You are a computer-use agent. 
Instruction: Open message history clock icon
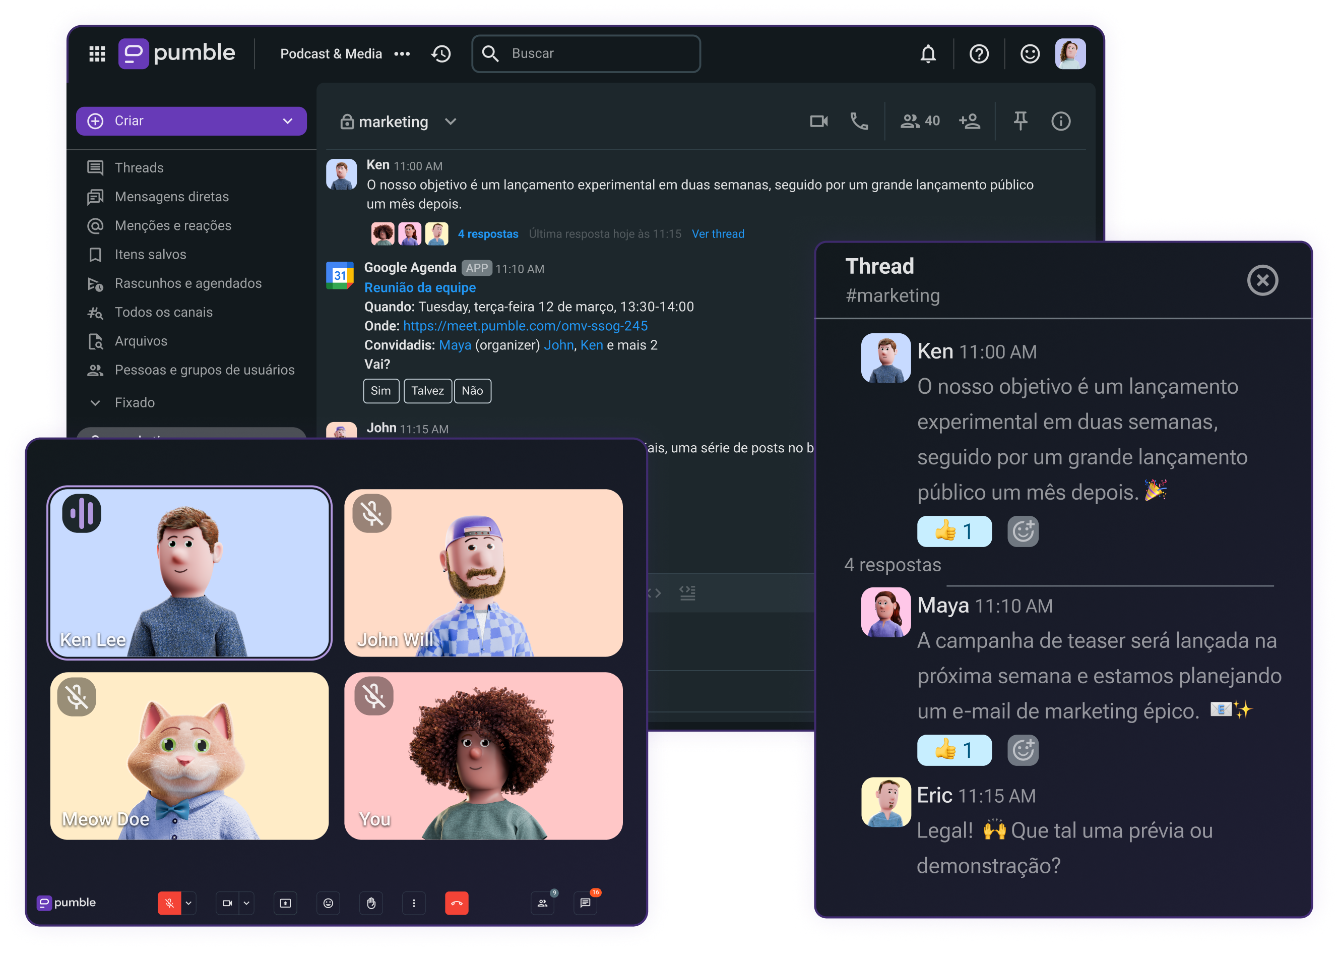(440, 53)
